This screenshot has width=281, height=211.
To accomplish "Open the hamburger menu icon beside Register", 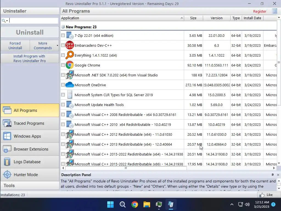I will pyautogui.click(x=274, y=11).
